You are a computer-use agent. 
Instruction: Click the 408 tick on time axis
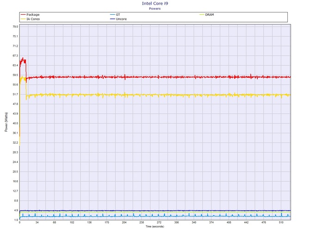point(229,222)
